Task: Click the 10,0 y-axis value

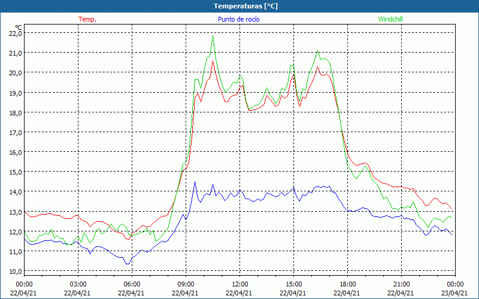Action: (16, 271)
